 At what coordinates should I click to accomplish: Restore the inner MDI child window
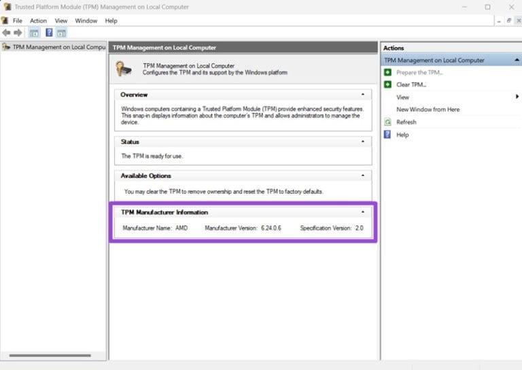click(x=508, y=20)
